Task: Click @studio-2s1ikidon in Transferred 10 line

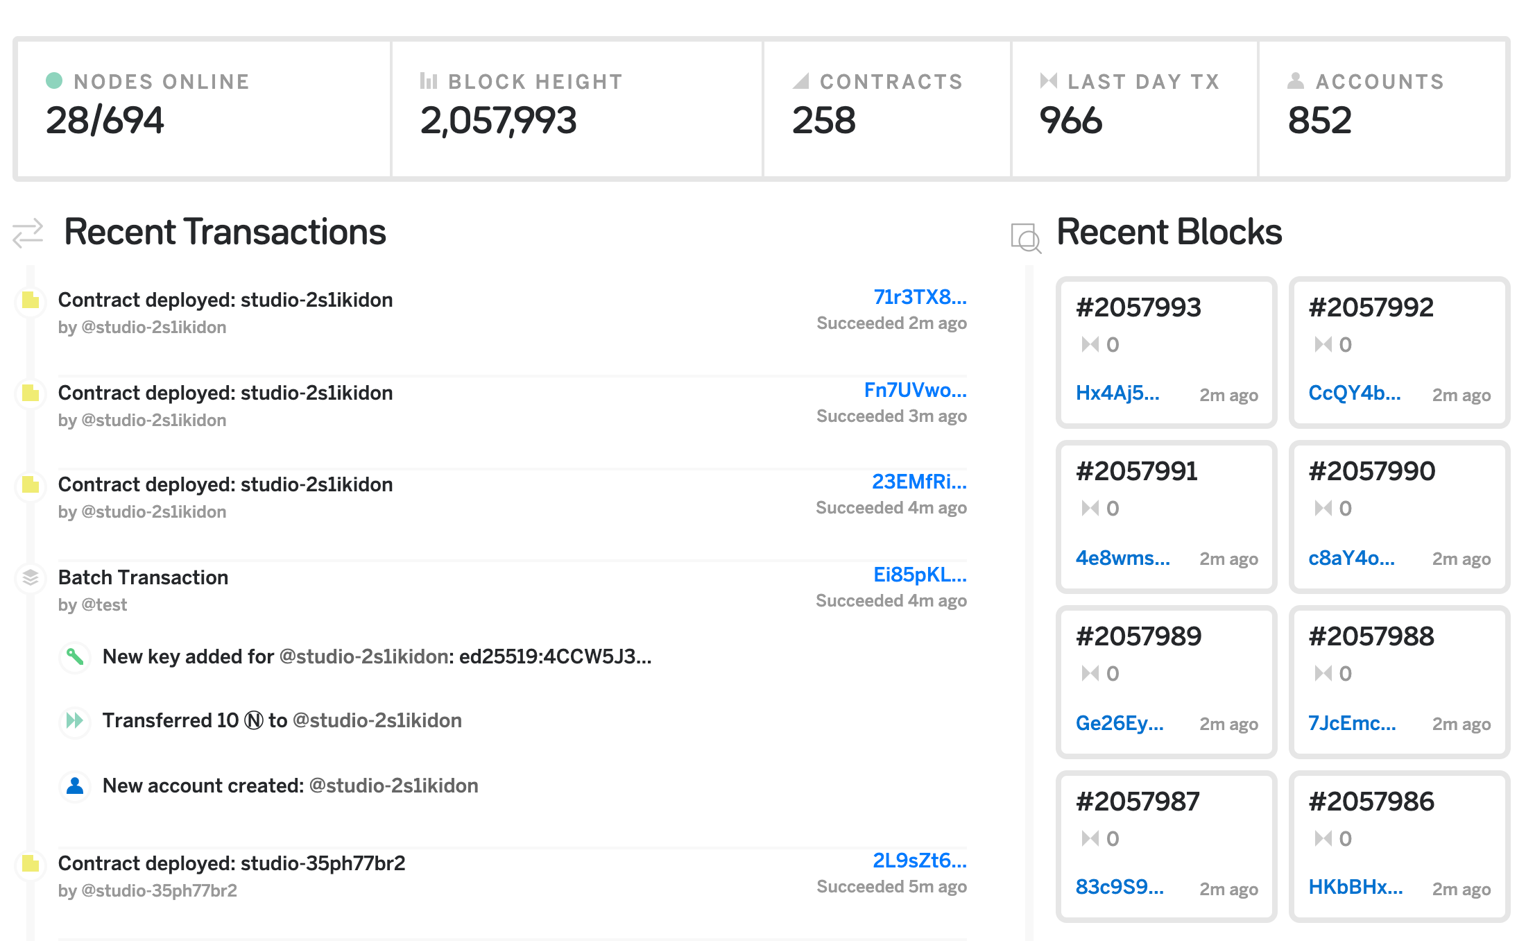Action: coord(377,720)
